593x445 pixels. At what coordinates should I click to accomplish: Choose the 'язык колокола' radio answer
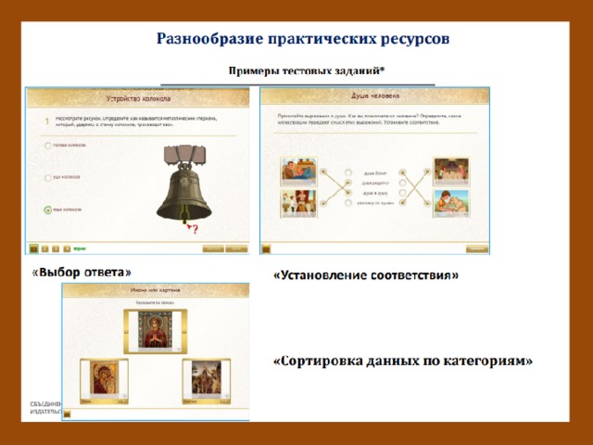47,210
